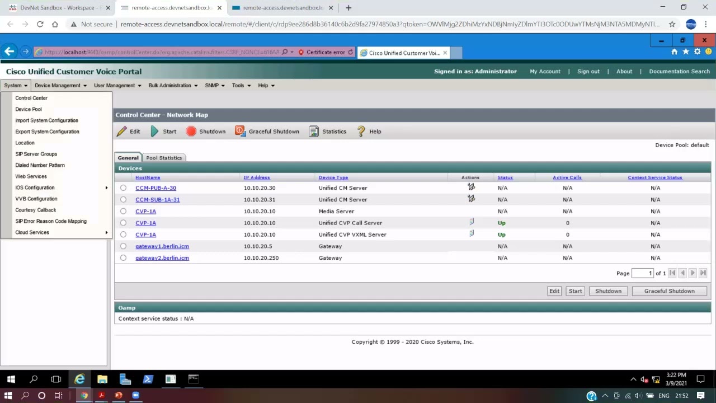The width and height of the screenshot is (716, 403).
Task: Choose Device Pool from System menu
Action: pos(29,109)
